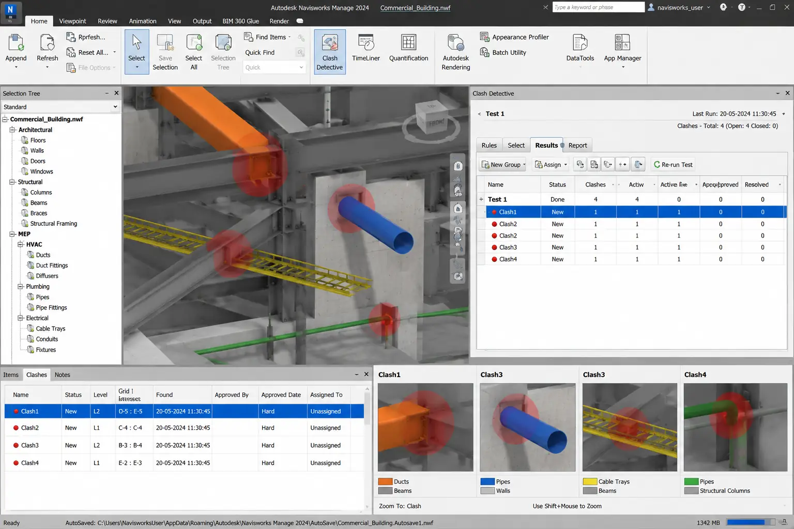Click the Navisworks application menu logo
Screen dimensions: 794x529
tap(10, 11)
